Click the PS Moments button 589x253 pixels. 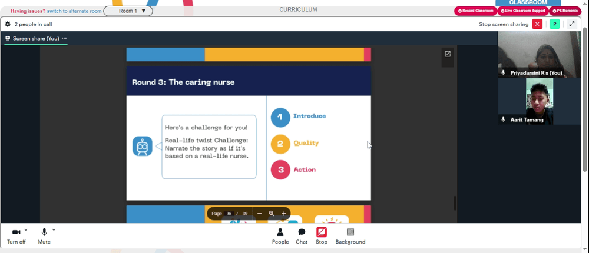click(x=565, y=11)
